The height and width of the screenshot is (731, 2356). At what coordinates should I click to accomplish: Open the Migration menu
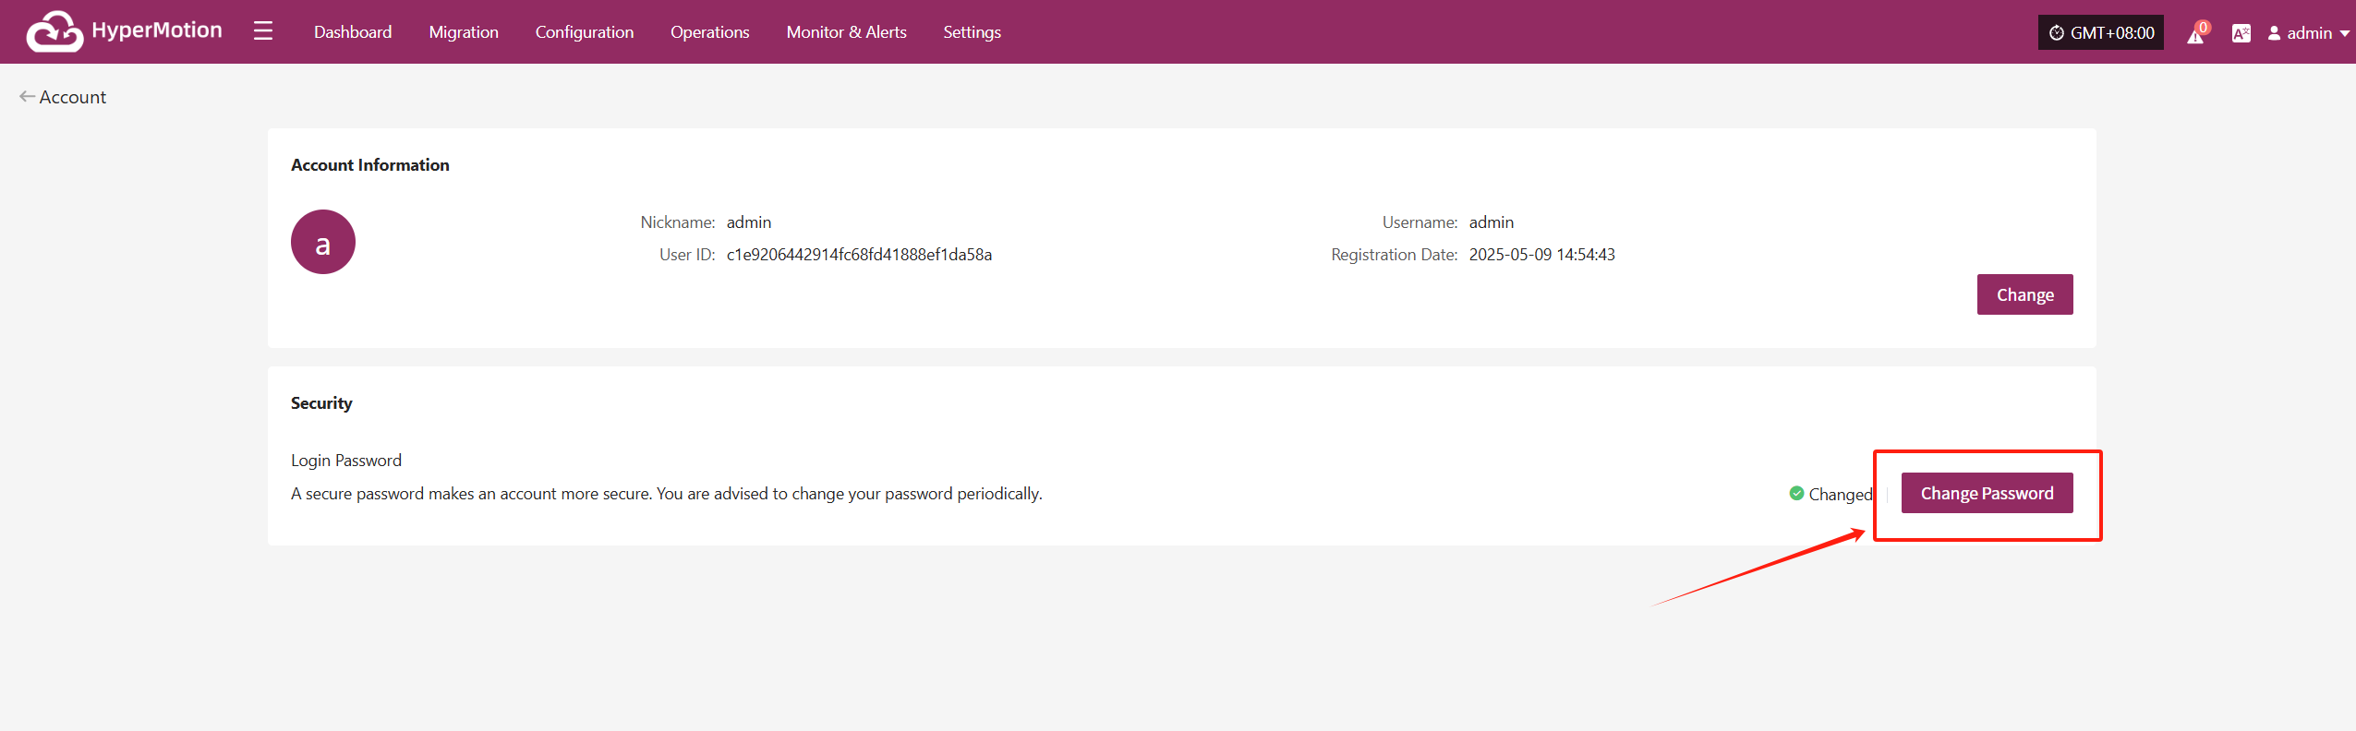point(464,32)
